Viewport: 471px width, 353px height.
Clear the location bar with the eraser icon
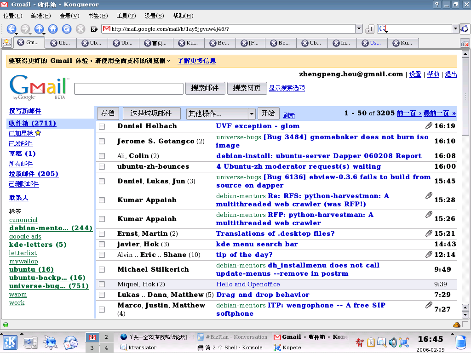(x=94, y=29)
